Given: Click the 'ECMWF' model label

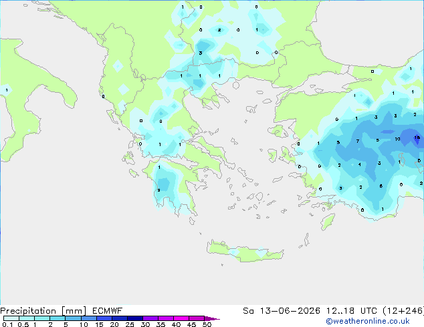Looking at the screenshot, I should pos(108,311).
